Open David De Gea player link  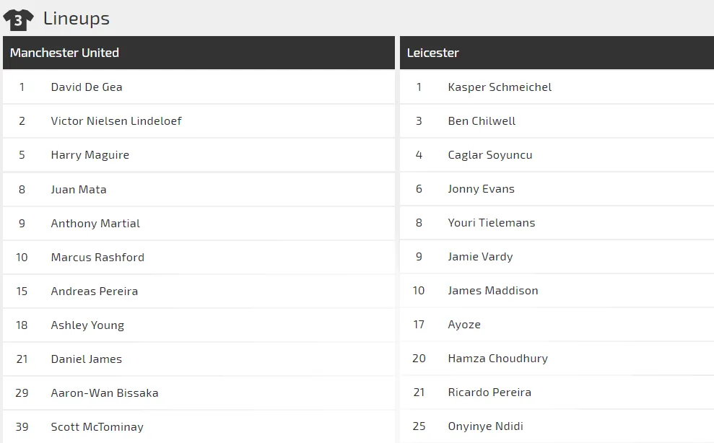pos(87,87)
